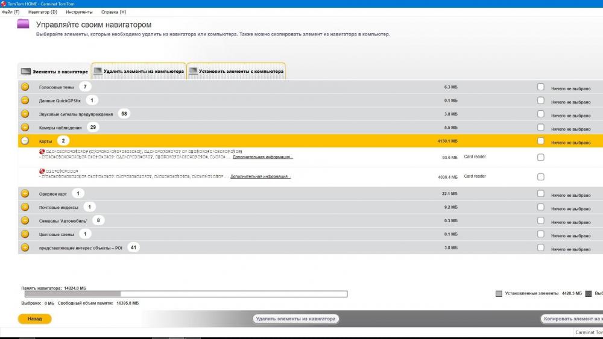
Task: Click Память навигатора 14824.0 МБ text
Action: pos(54,288)
